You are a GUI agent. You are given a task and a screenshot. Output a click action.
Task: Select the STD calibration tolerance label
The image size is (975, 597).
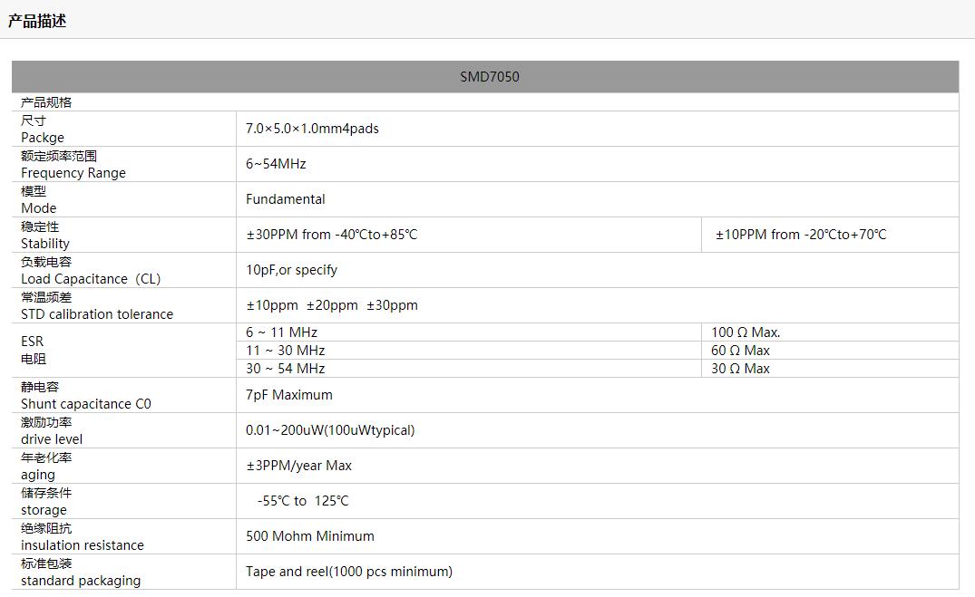97,314
